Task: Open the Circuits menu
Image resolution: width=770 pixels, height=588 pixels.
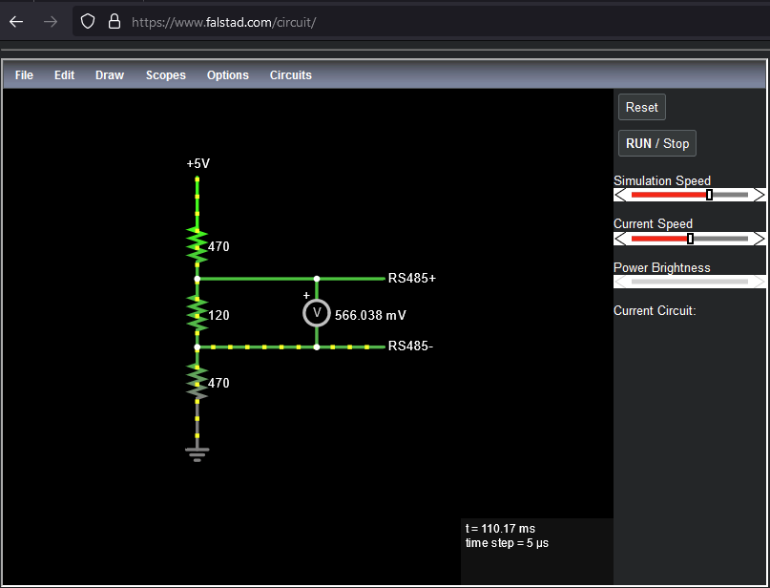Action: [291, 75]
